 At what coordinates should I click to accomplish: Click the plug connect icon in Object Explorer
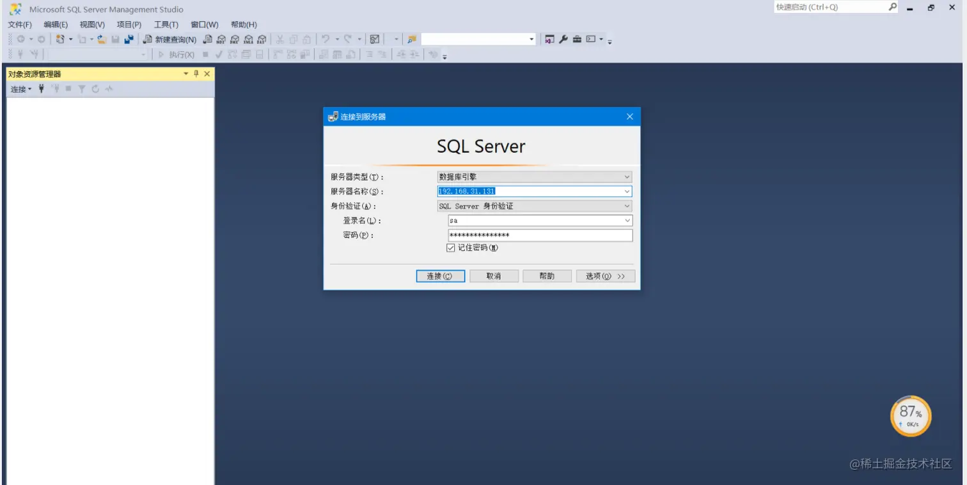[42, 89]
